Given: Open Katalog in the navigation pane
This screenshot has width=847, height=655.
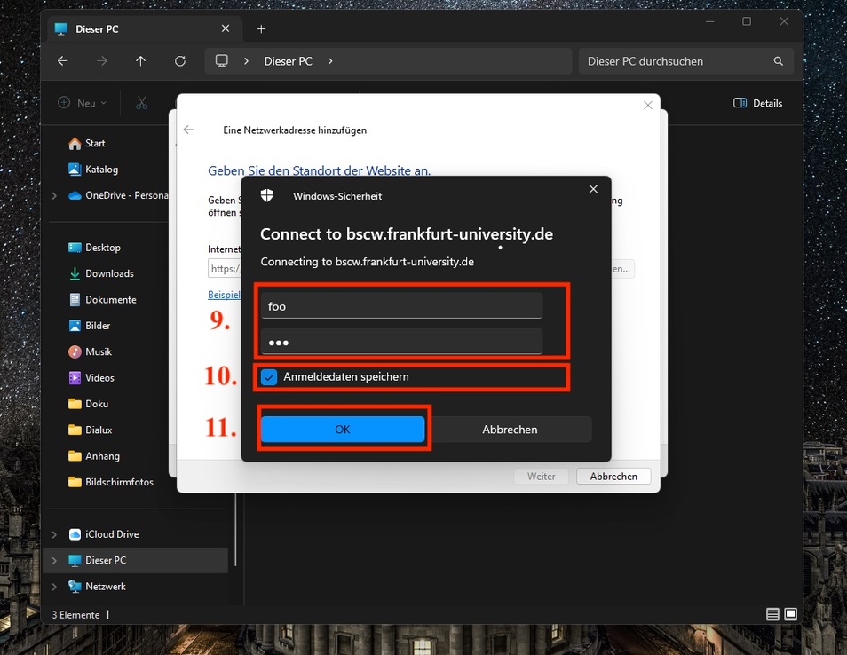Looking at the screenshot, I should point(93,170).
